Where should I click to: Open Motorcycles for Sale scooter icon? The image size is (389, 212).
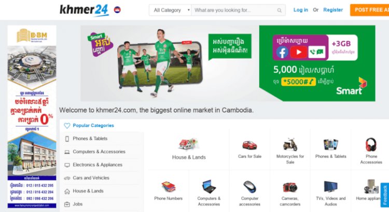[290, 144]
